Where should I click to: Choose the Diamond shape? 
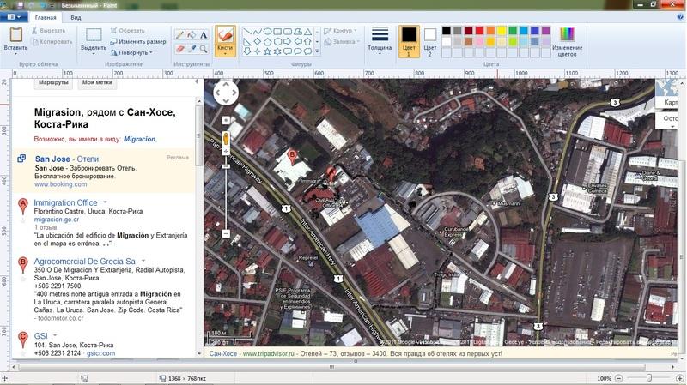point(257,41)
